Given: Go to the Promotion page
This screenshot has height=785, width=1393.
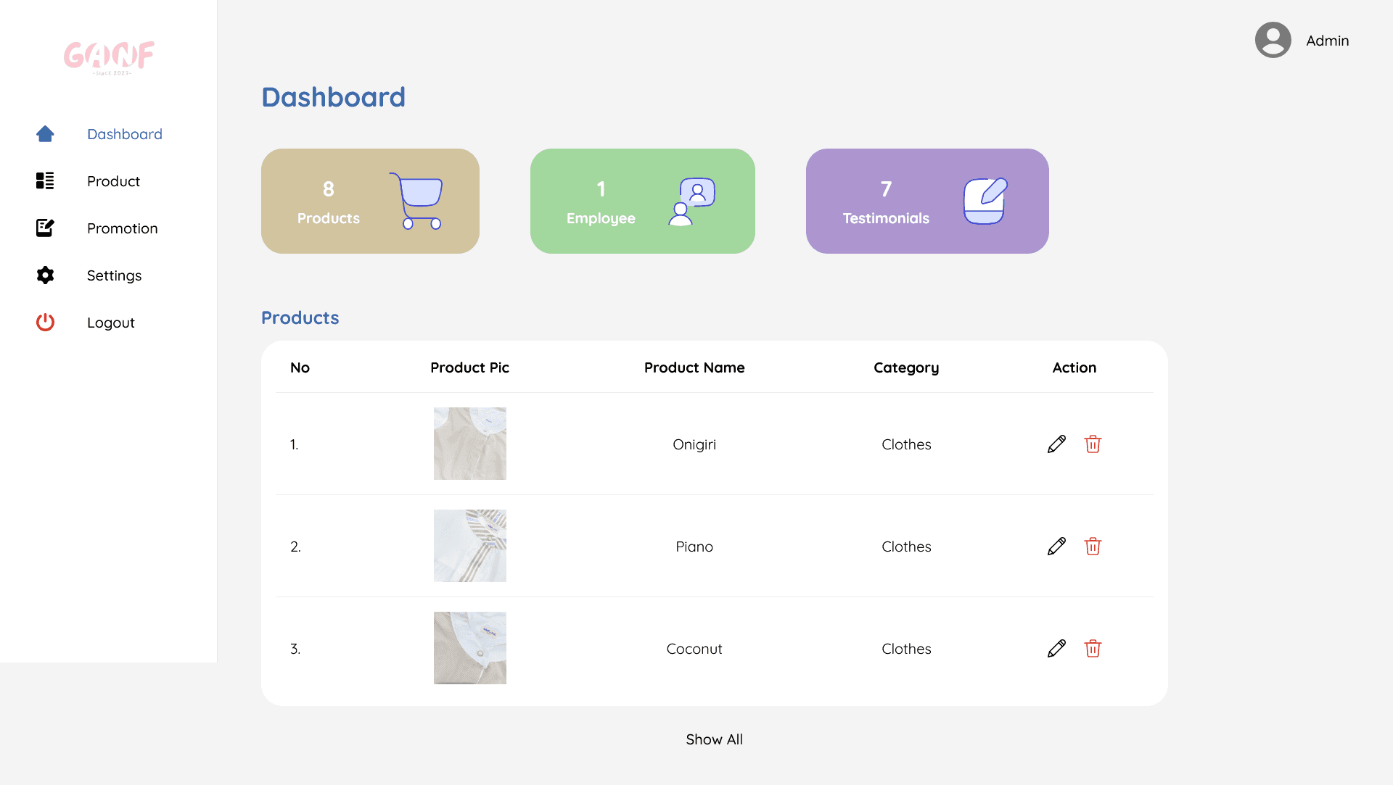Looking at the screenshot, I should [122, 228].
